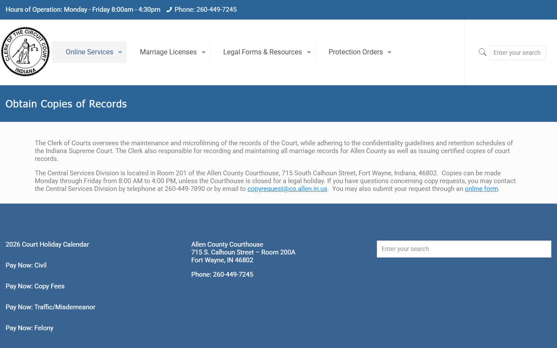This screenshot has width=557, height=348.
Task: Click the Obtain Copies of Records heading
Action: point(66,104)
